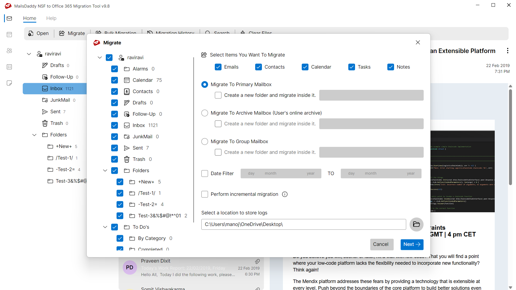This screenshot has width=516, height=290.
Task: Collapse raviravi node in Migrate dialog
Action: click(x=100, y=58)
